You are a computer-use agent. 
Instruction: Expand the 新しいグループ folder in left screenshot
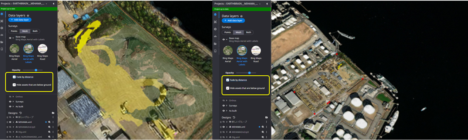[13, 117]
